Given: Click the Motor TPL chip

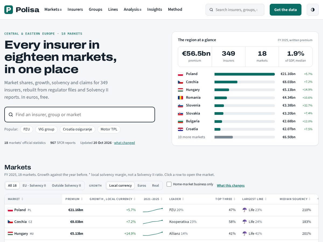Looking at the screenshot, I should coord(109,129).
